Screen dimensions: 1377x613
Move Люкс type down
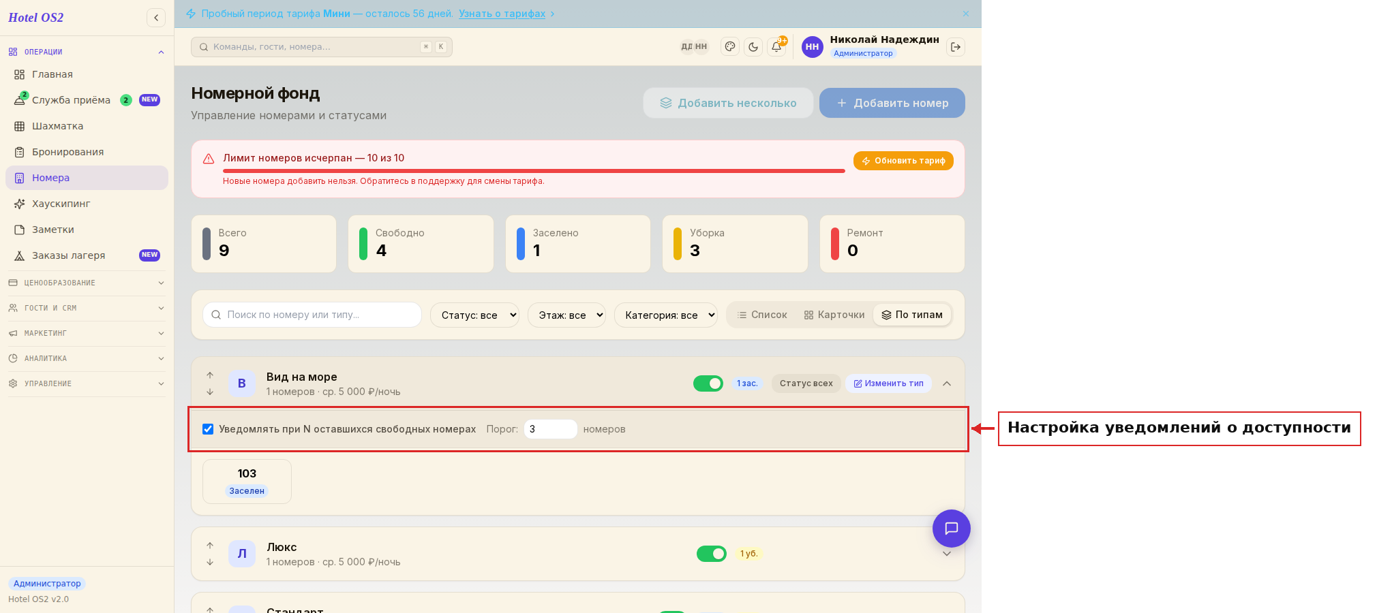[x=210, y=562]
